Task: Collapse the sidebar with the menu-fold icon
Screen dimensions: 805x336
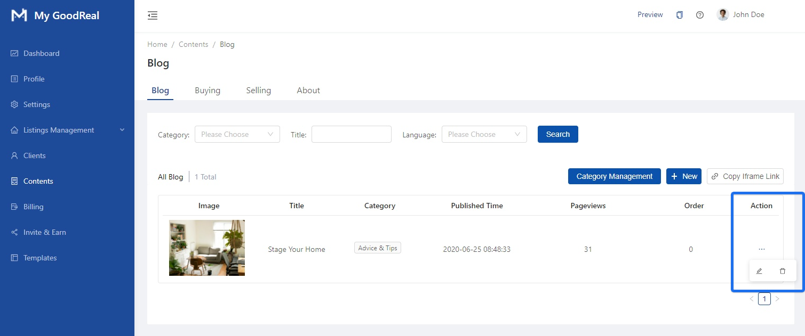Action: pyautogui.click(x=153, y=15)
